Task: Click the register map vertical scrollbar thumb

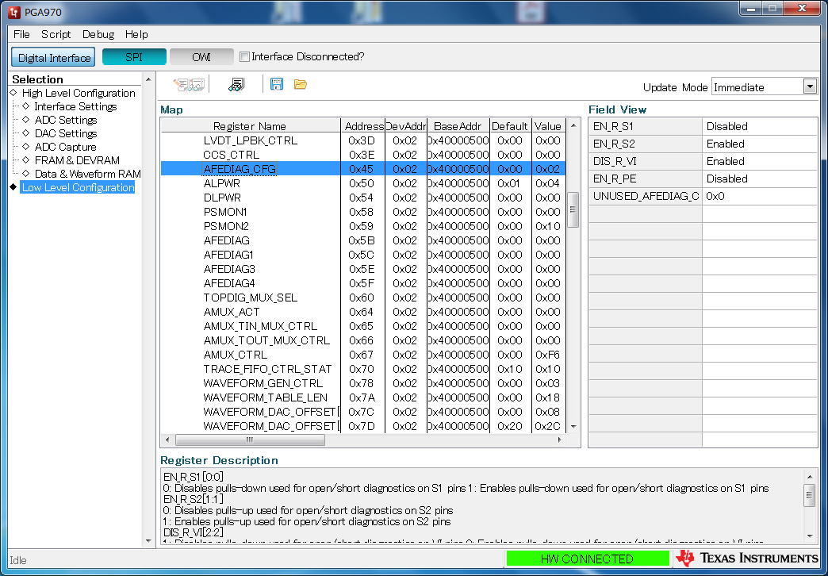Action: [573, 209]
